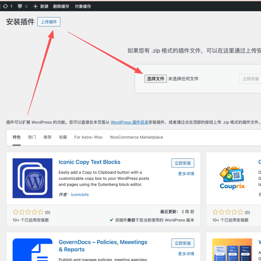Switch to the For Astra~Woo tab

pyautogui.click(x=88, y=137)
